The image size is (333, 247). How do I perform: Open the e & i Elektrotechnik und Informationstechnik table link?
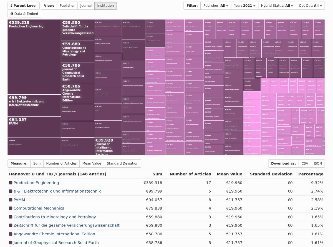(57, 191)
